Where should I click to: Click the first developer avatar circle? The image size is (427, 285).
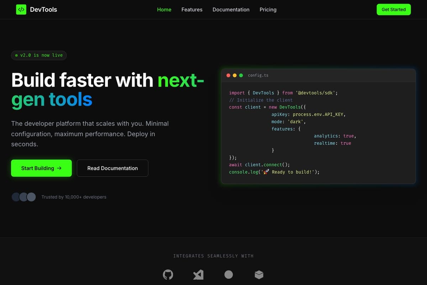(16, 197)
